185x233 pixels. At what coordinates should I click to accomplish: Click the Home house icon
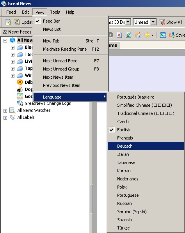(x=138, y=35)
